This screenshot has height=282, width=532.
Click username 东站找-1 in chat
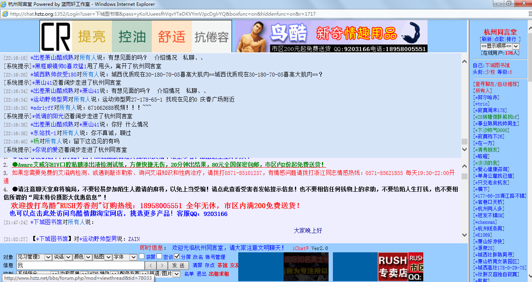43,133
